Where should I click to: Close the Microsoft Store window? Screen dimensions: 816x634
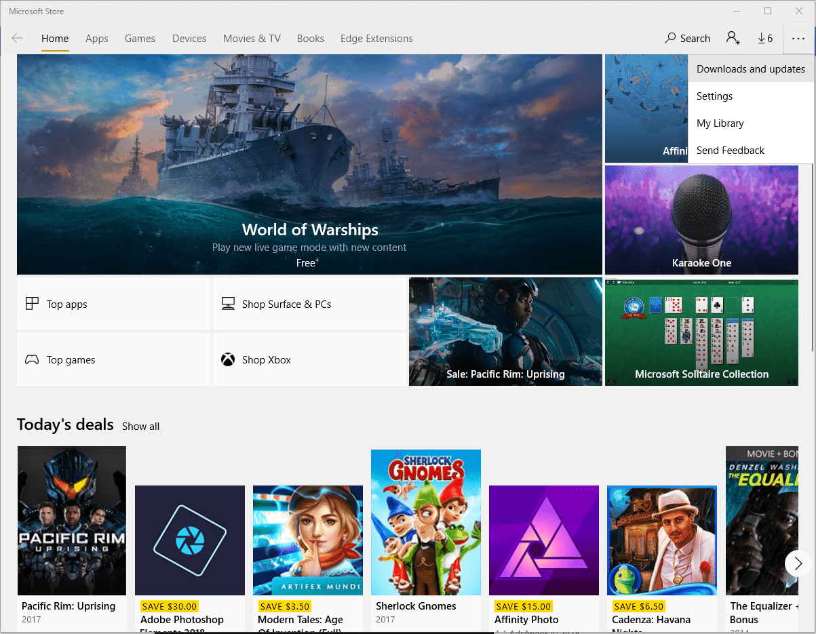[x=799, y=11]
